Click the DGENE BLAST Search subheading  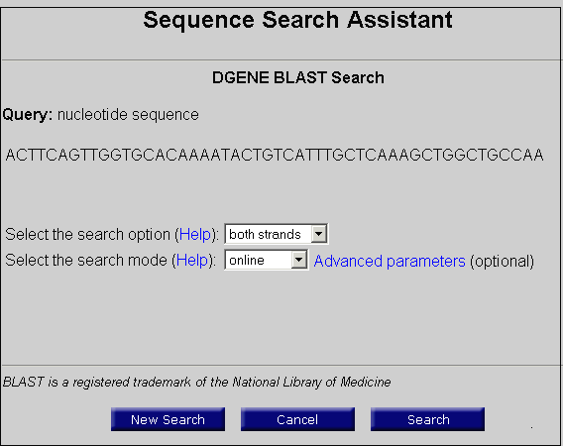298,78
